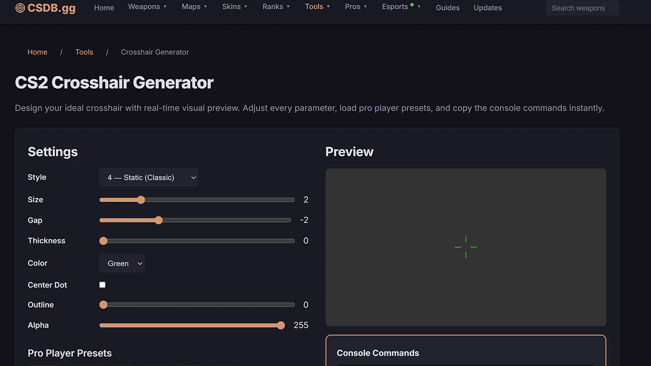Open the Home nav item
651x366 pixels.
coord(104,8)
